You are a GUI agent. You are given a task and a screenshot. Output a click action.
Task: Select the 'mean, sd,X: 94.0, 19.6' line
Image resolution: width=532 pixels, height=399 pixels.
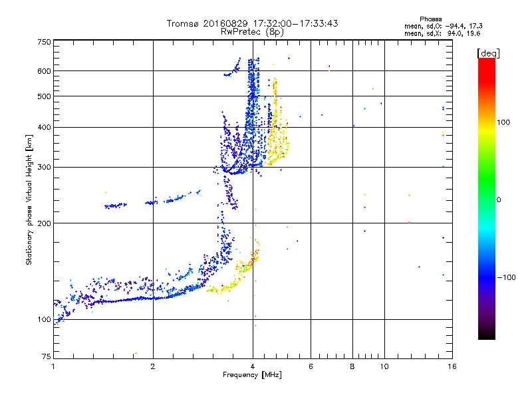pos(442,33)
